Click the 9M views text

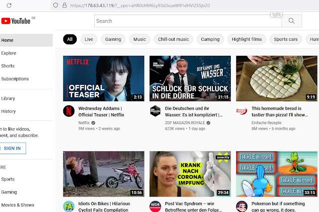click(86, 129)
